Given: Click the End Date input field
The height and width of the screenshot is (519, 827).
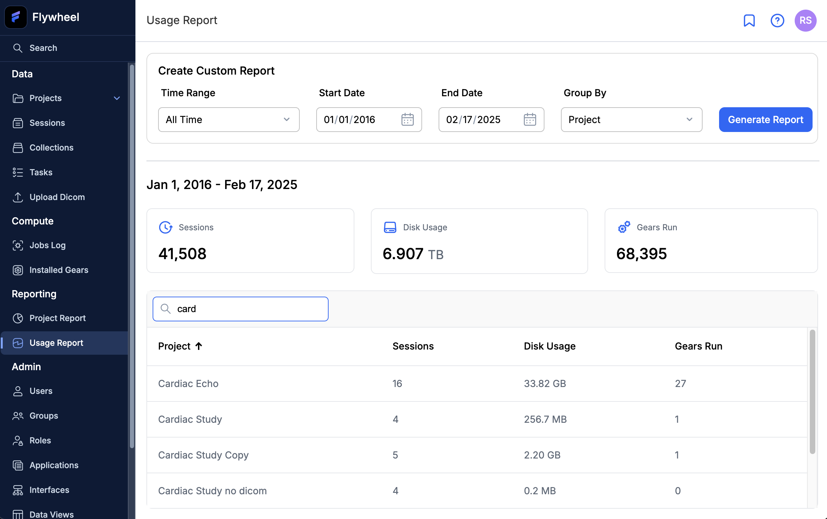Looking at the screenshot, I should (491, 120).
